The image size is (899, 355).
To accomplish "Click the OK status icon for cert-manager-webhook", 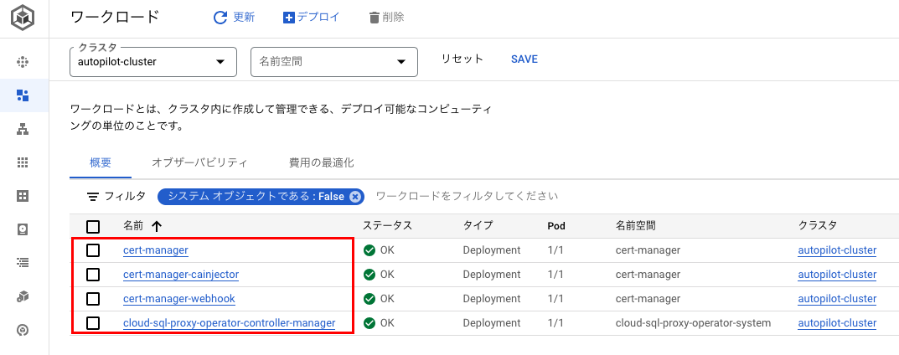I will tap(369, 299).
